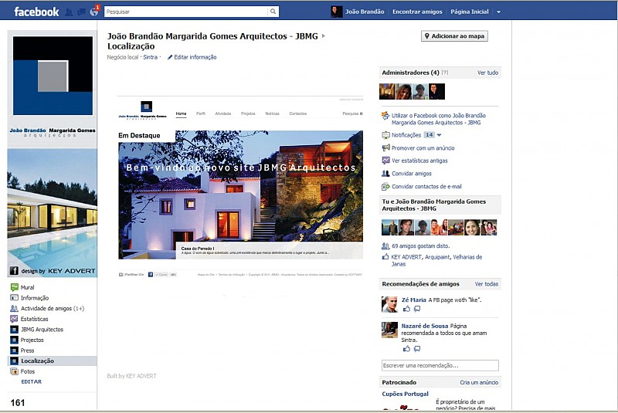Open Encontrar amigos in top bar
Image resolution: width=618 pixels, height=413 pixels.
point(417,12)
